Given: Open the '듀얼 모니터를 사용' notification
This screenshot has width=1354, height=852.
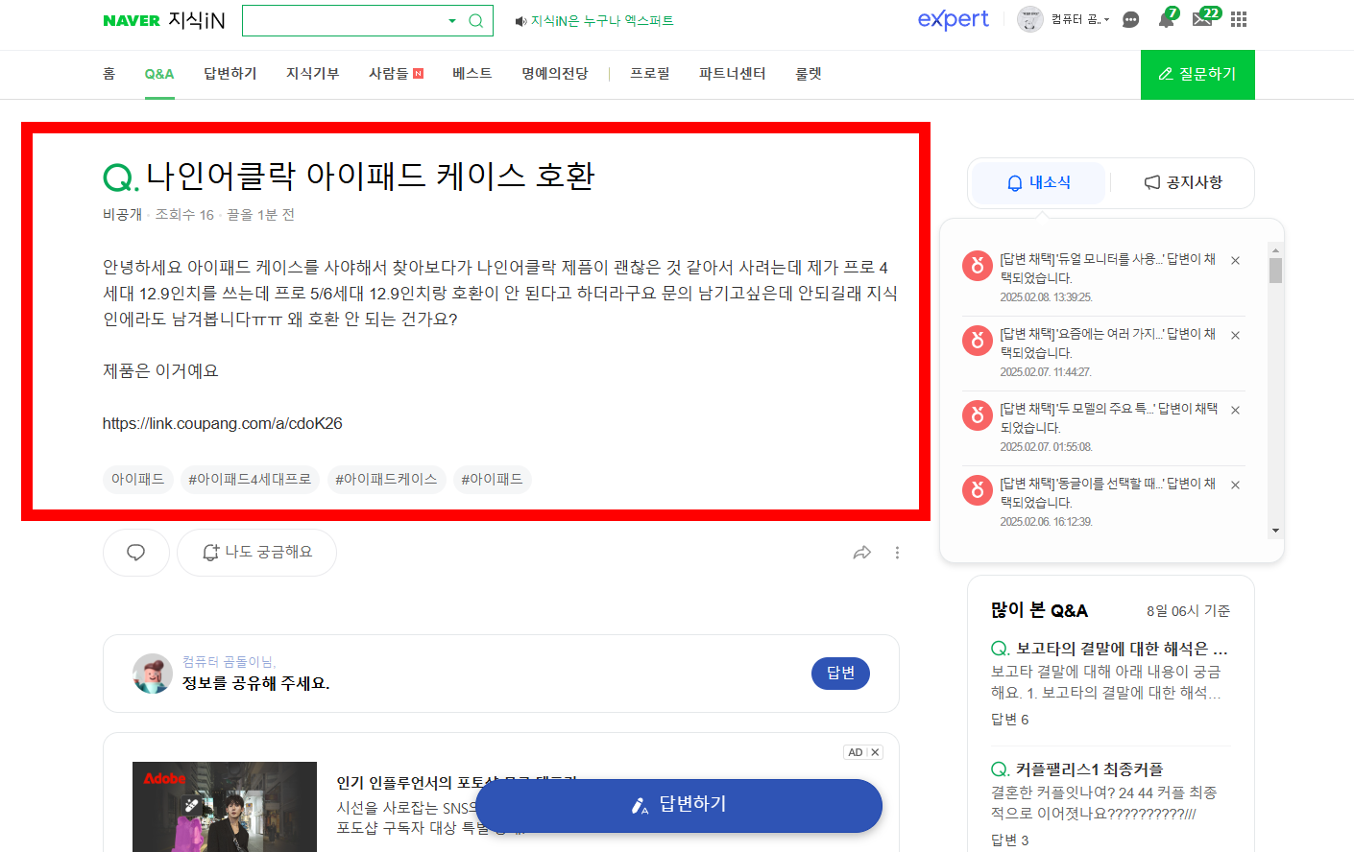Looking at the screenshot, I should point(1107,269).
